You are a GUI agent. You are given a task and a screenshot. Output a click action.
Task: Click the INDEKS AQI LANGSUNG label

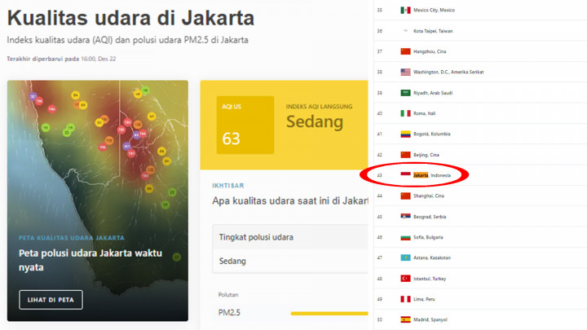coord(319,107)
